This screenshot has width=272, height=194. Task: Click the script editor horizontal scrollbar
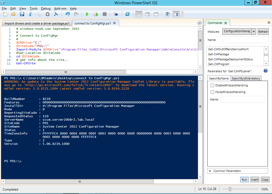[66, 72]
